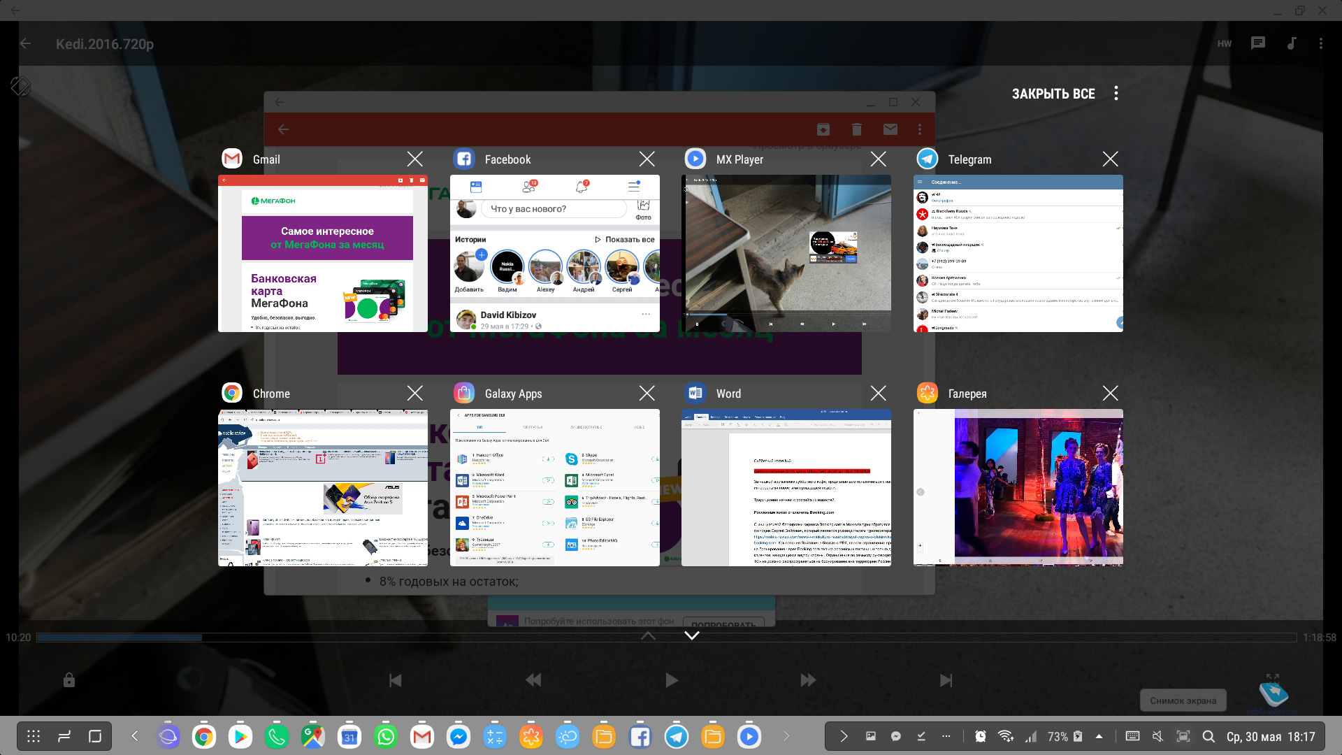1342x755 pixels.
Task: Open the recents three-dot options menu
Action: click(1116, 93)
